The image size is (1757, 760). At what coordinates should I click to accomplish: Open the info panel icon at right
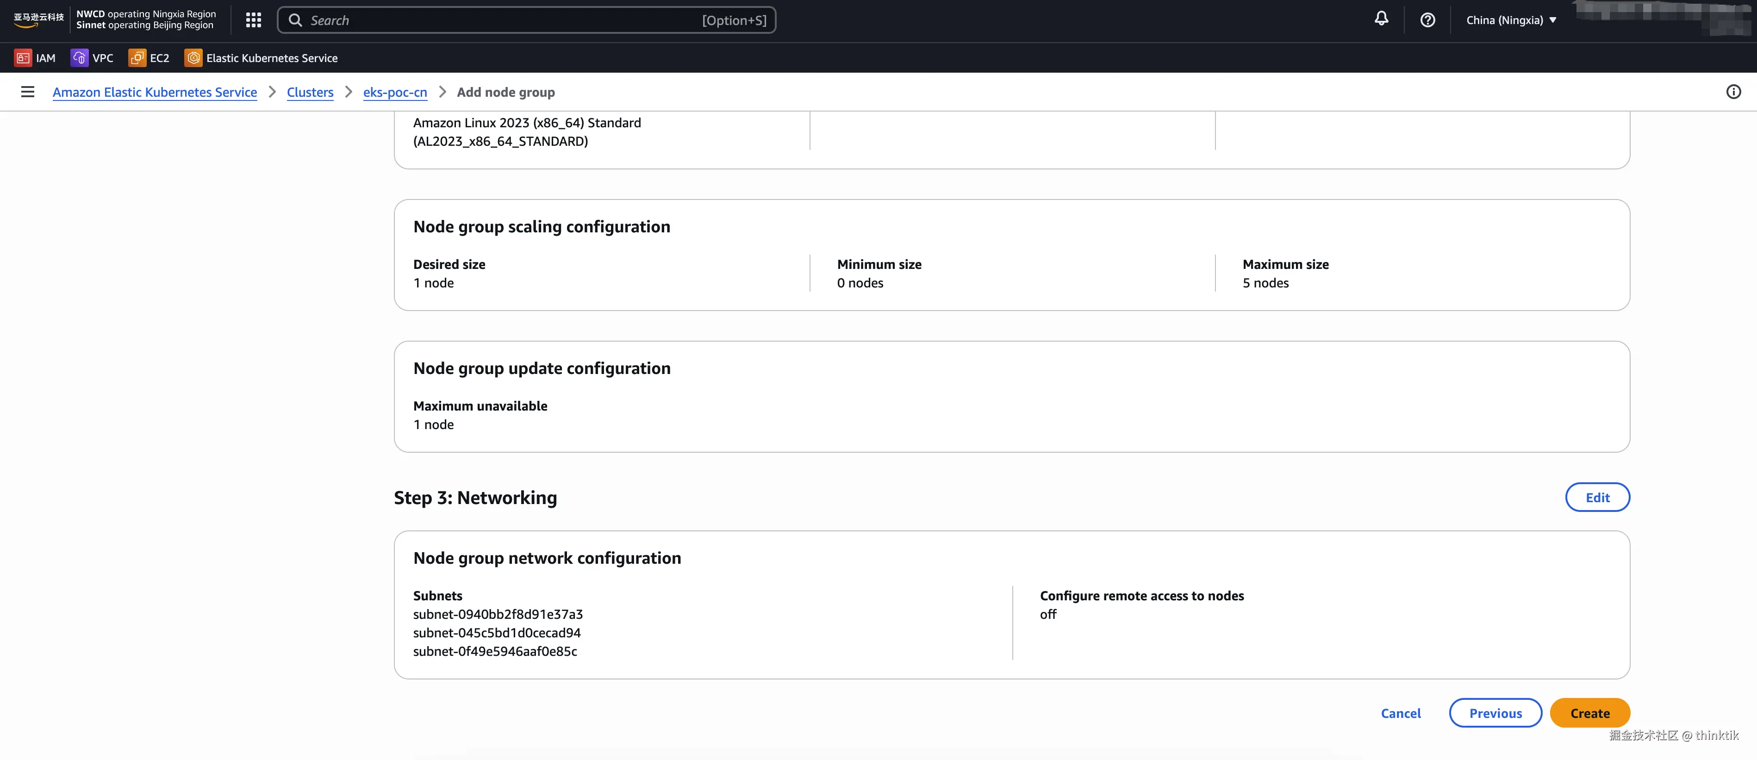point(1733,92)
